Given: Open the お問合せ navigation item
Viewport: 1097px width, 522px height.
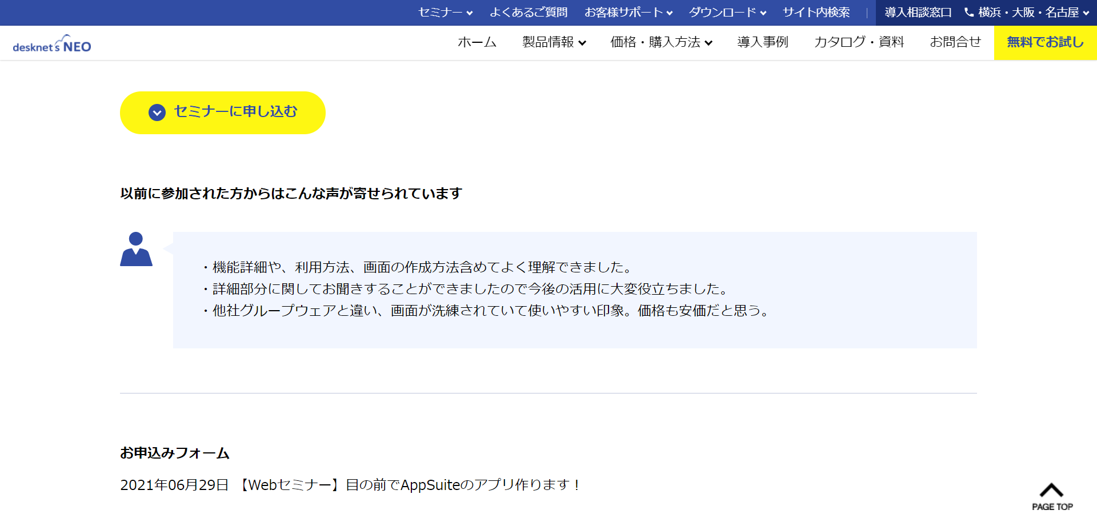Looking at the screenshot, I should (x=955, y=42).
